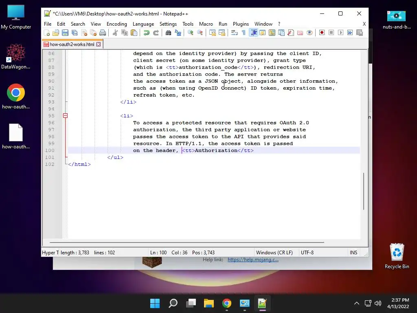Toggle the indent guide toolbar button

[x=253, y=33]
